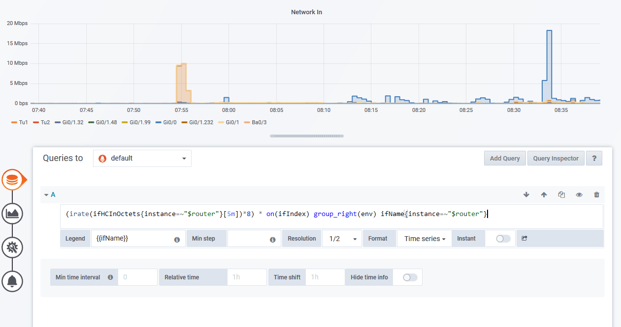Change the Resolution from 1/2
Viewport: 621px width, 327px height.
(x=342, y=238)
